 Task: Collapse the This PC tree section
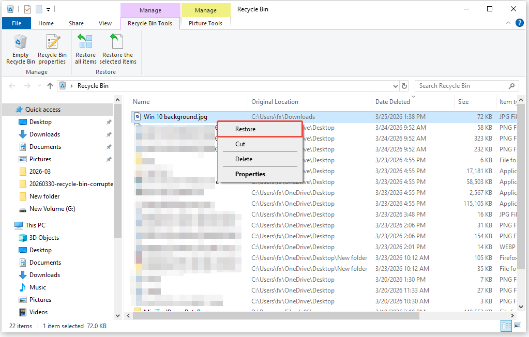coord(7,225)
